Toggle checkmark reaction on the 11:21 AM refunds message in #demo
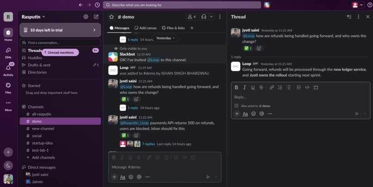 pos(125,99)
